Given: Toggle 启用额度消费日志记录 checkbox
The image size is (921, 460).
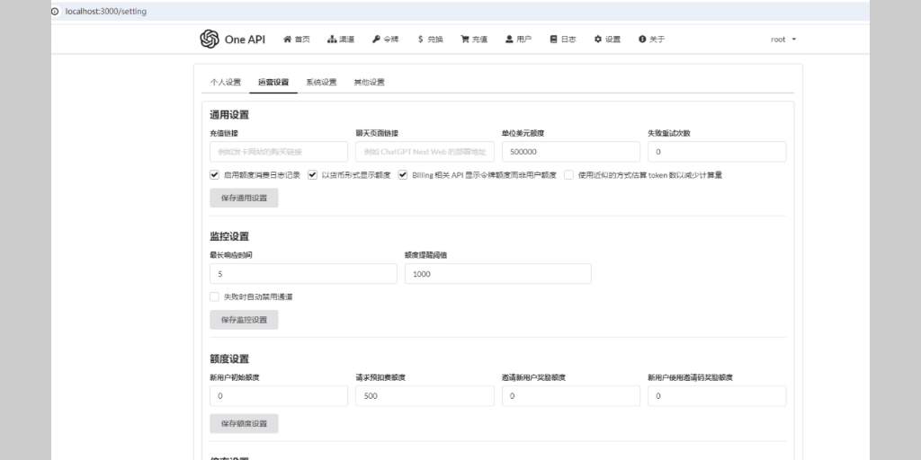Looking at the screenshot, I should [x=214, y=175].
